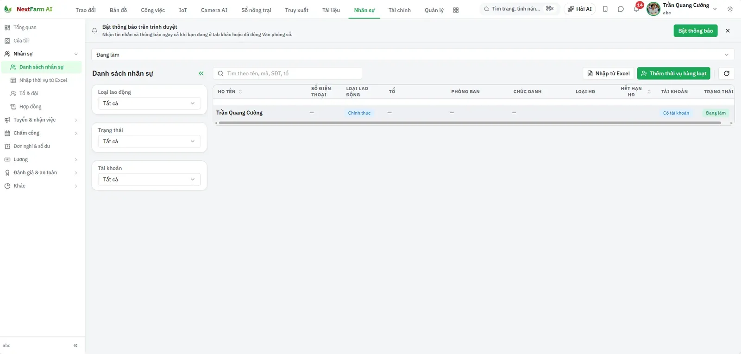Collapse the left sidebar
Screen dimensions: 741x354
pos(75,346)
